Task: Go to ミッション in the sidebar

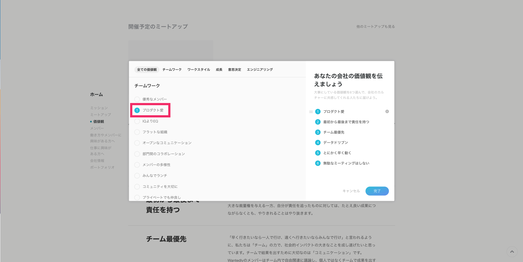Action: 99,108
